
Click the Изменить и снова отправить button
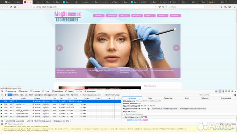pos(164,109)
